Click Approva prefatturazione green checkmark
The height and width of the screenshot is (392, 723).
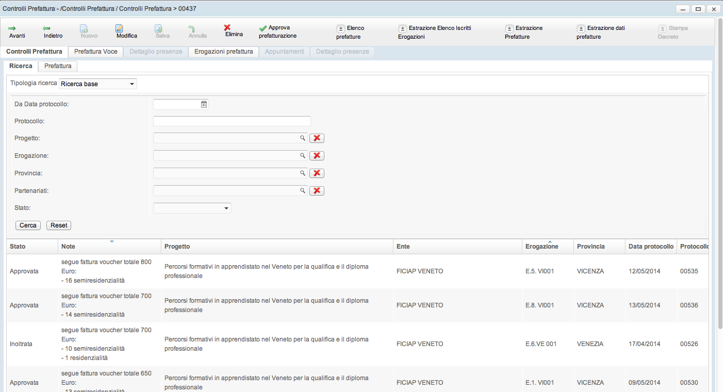[x=263, y=28]
